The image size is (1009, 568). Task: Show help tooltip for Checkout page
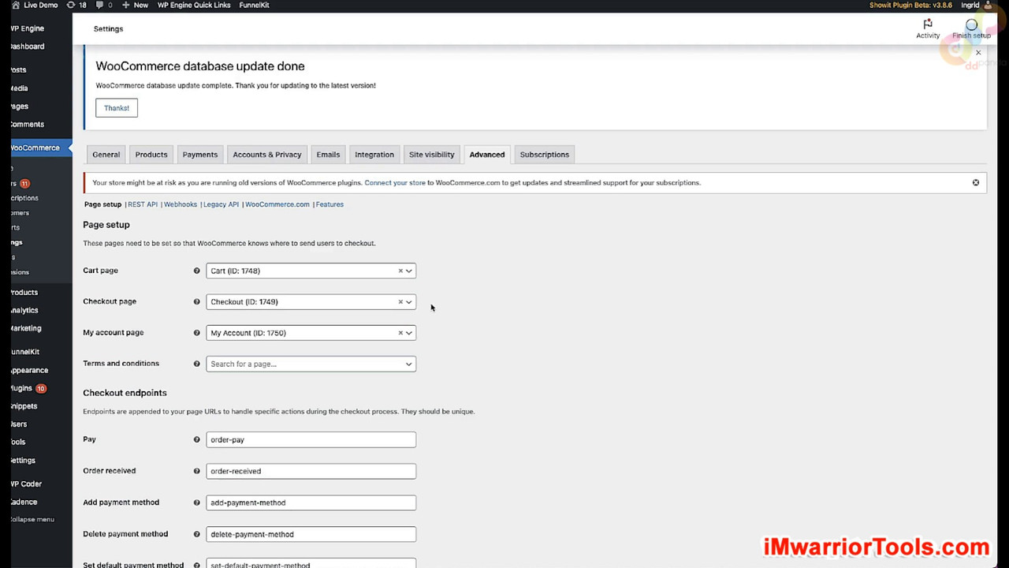click(x=197, y=301)
